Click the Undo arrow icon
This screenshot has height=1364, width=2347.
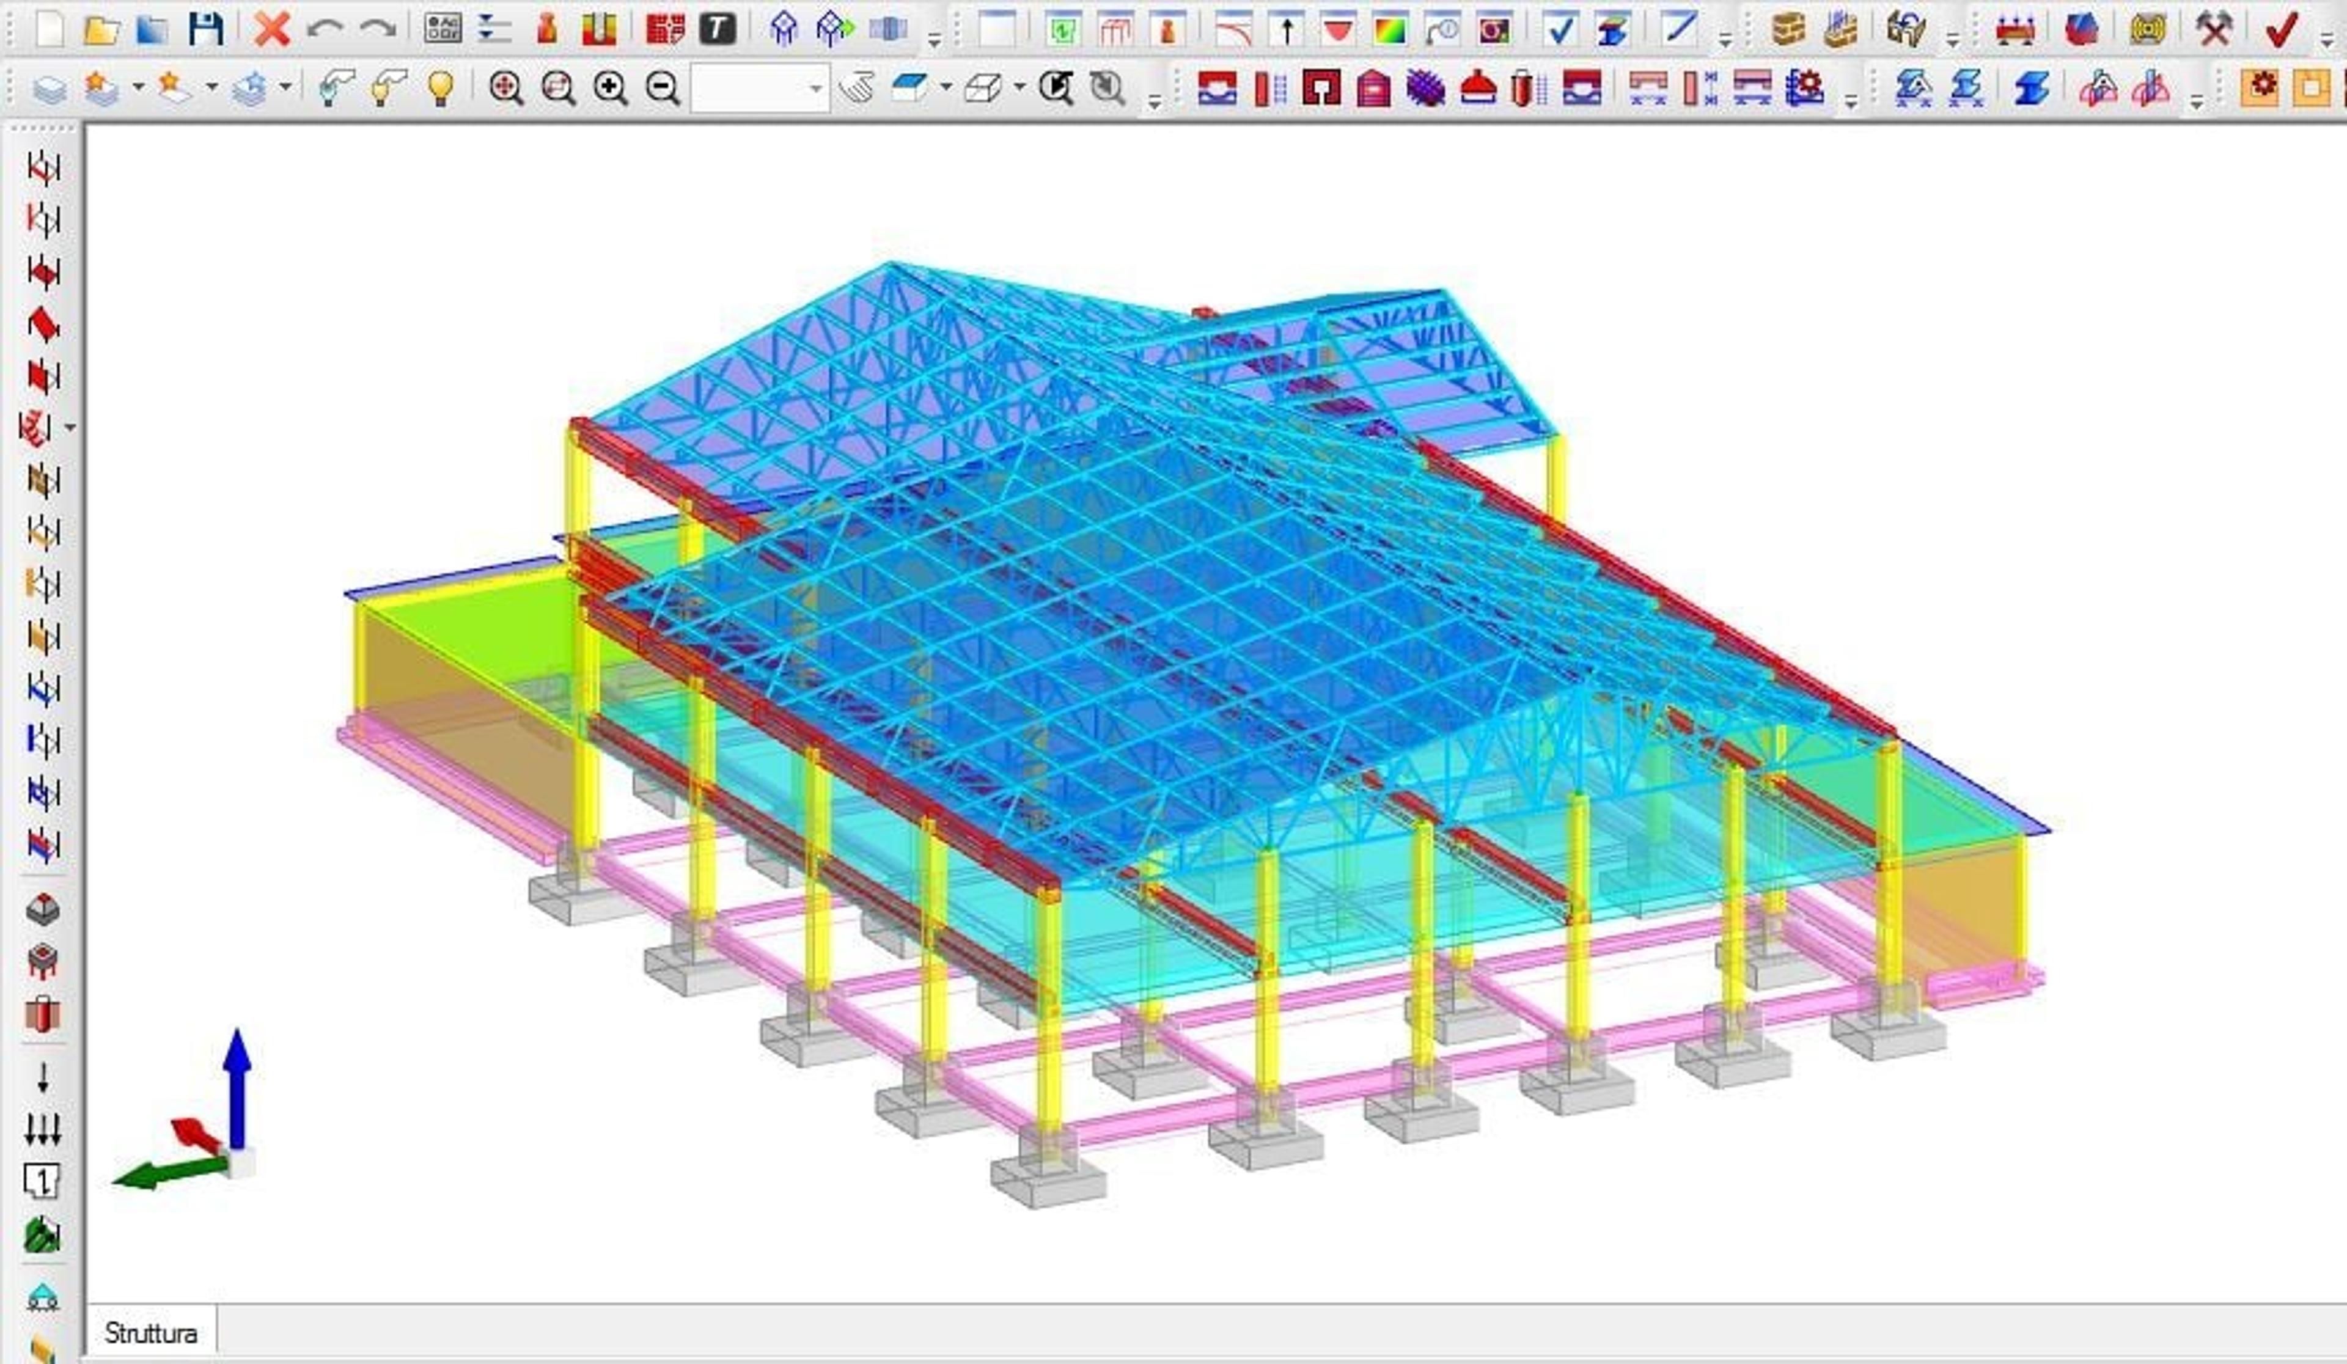coord(324,30)
